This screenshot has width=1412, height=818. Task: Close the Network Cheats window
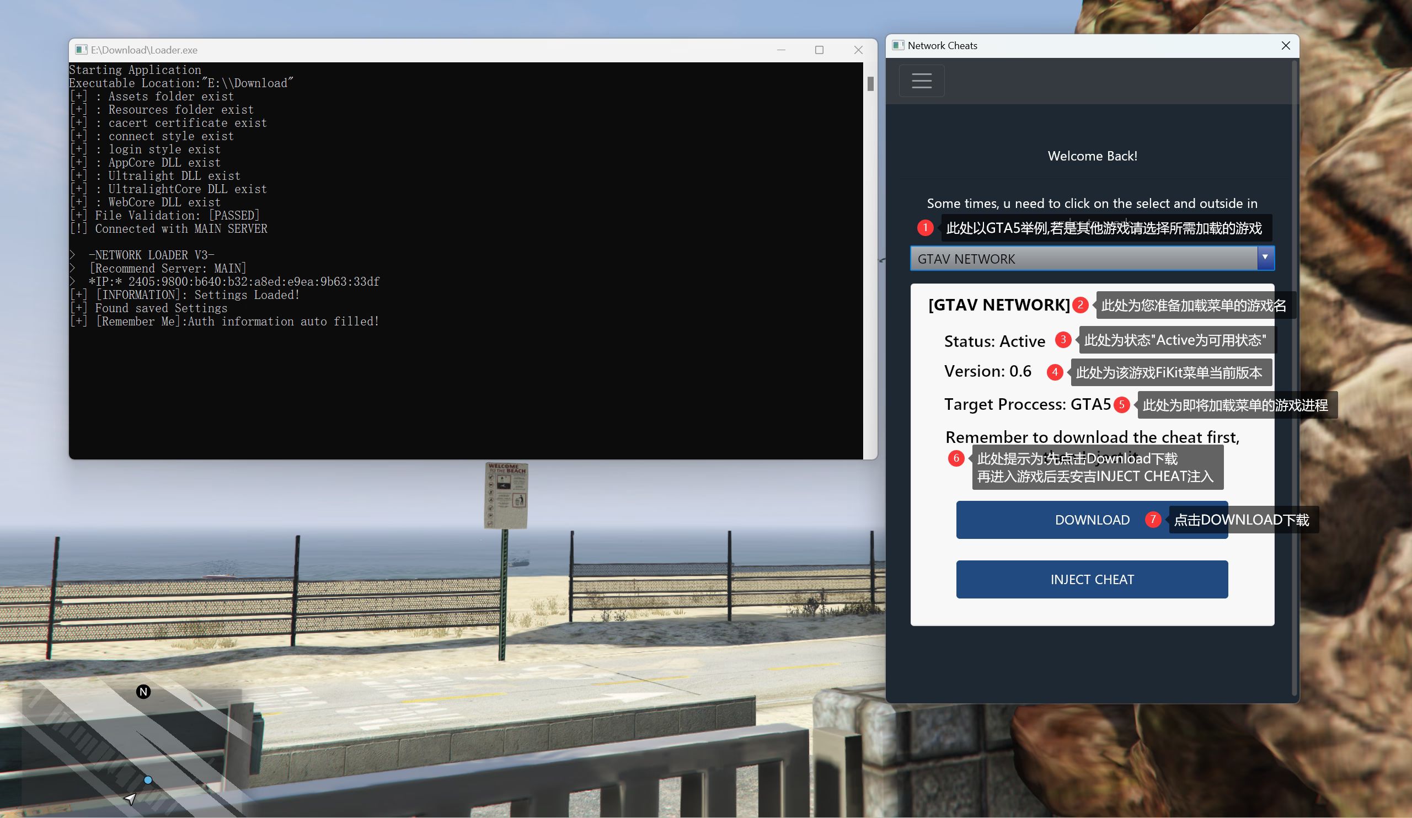pyautogui.click(x=1285, y=45)
